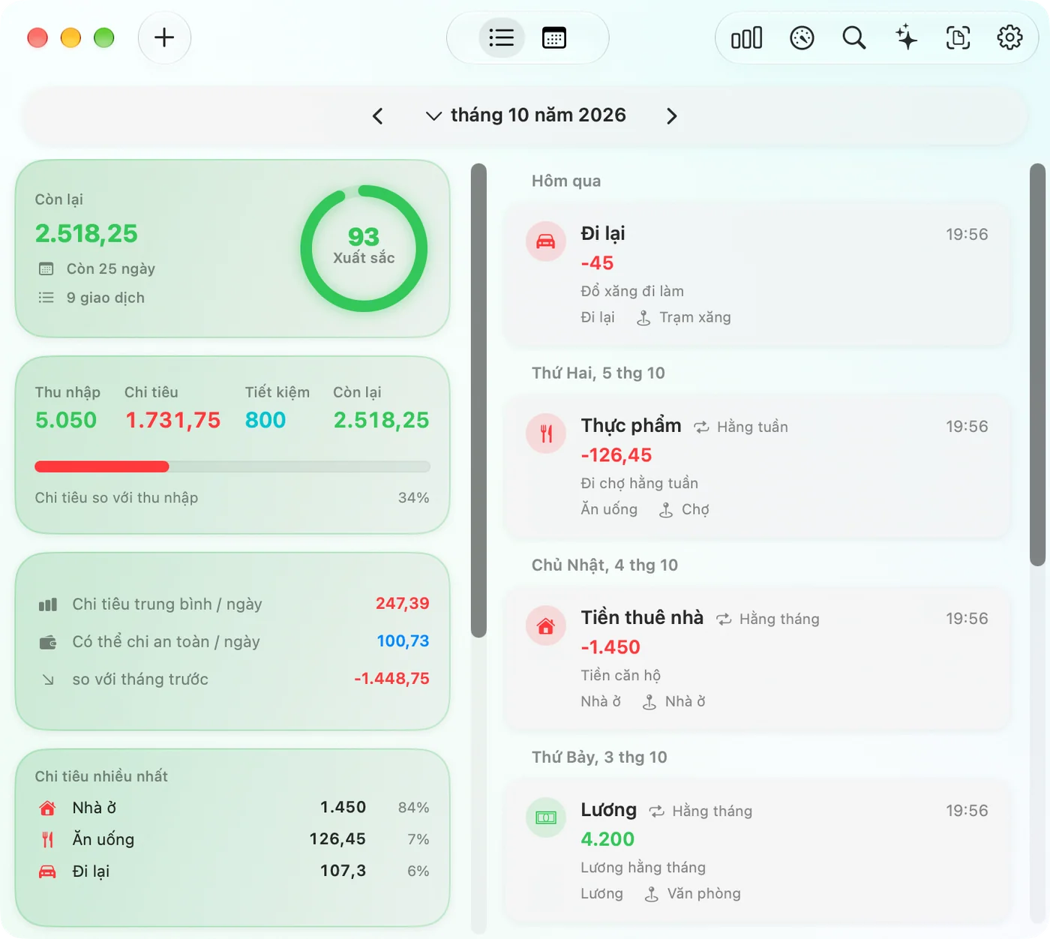The height and width of the screenshot is (939, 1050).
Task: Open the gauge budget icon
Action: (802, 37)
